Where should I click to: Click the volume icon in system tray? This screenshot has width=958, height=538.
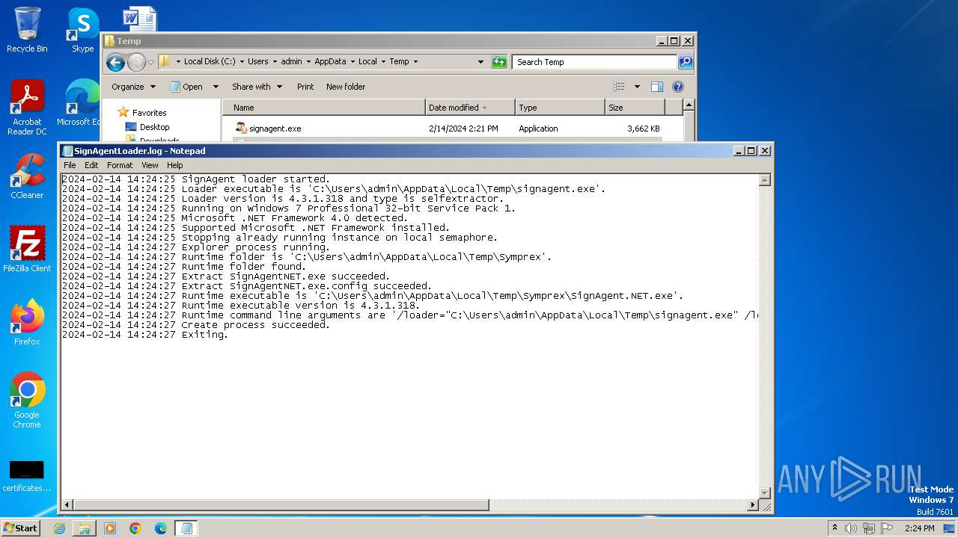coord(851,528)
